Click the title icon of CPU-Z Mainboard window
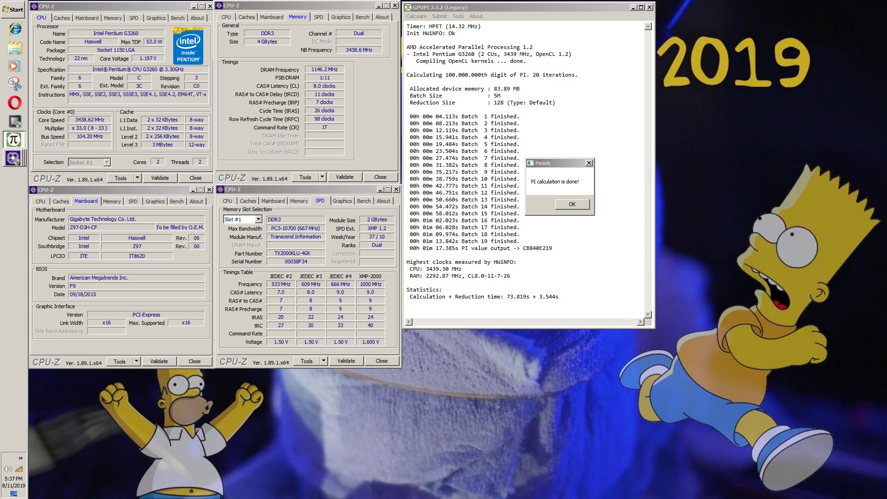The width and height of the screenshot is (887, 499). click(x=33, y=190)
